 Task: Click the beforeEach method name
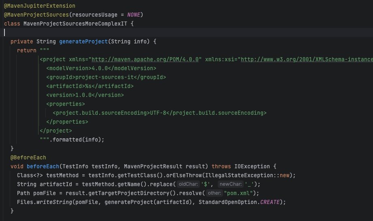[x=43, y=166]
